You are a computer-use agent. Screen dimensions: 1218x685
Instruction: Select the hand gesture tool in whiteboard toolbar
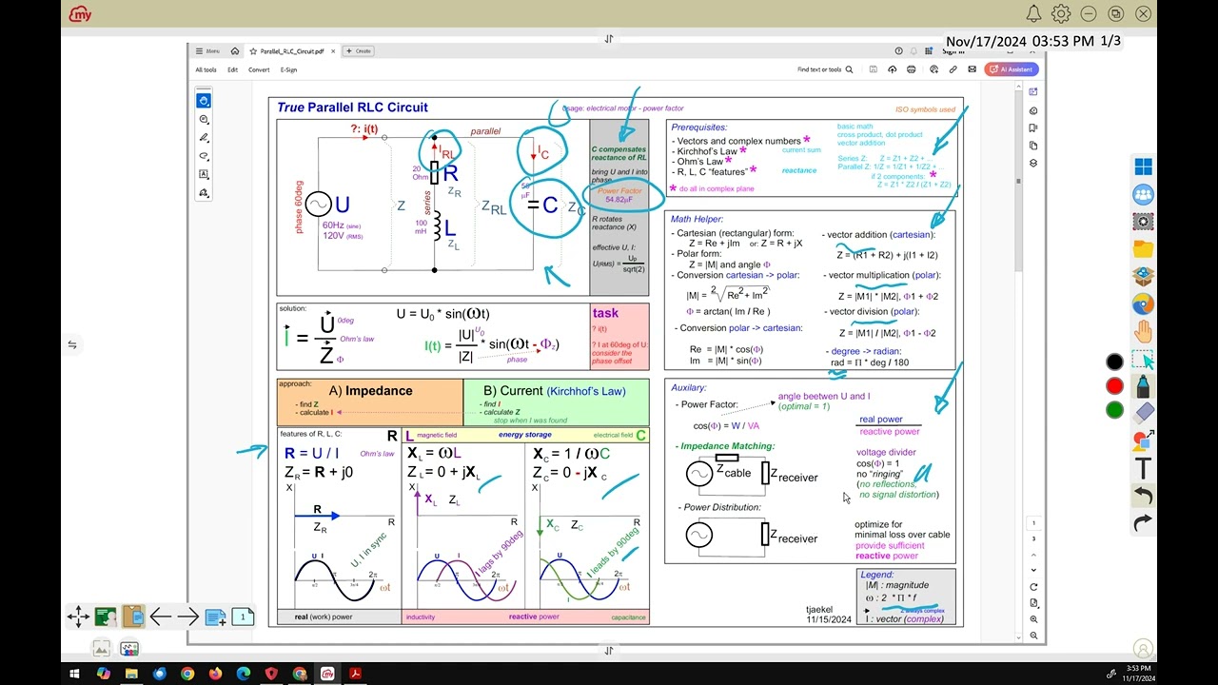pos(1143,331)
